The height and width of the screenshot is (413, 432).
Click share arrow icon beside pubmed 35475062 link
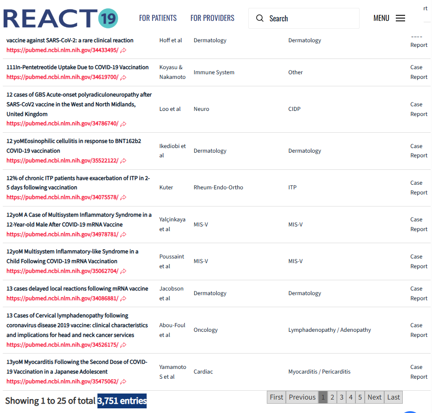[123, 382]
